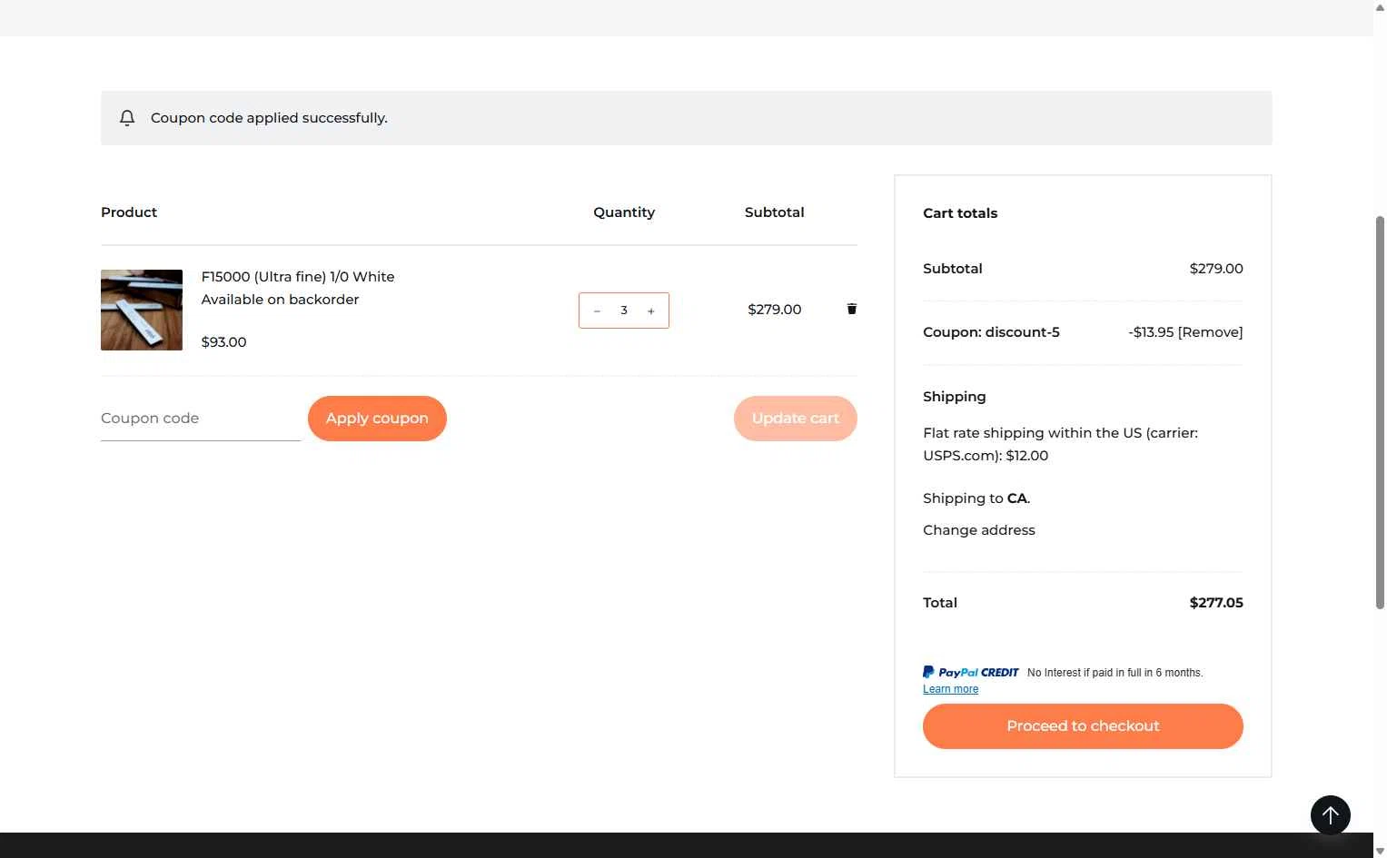Click the page vertical scrollbar thumb
This screenshot has width=1387, height=858.
1380,412
